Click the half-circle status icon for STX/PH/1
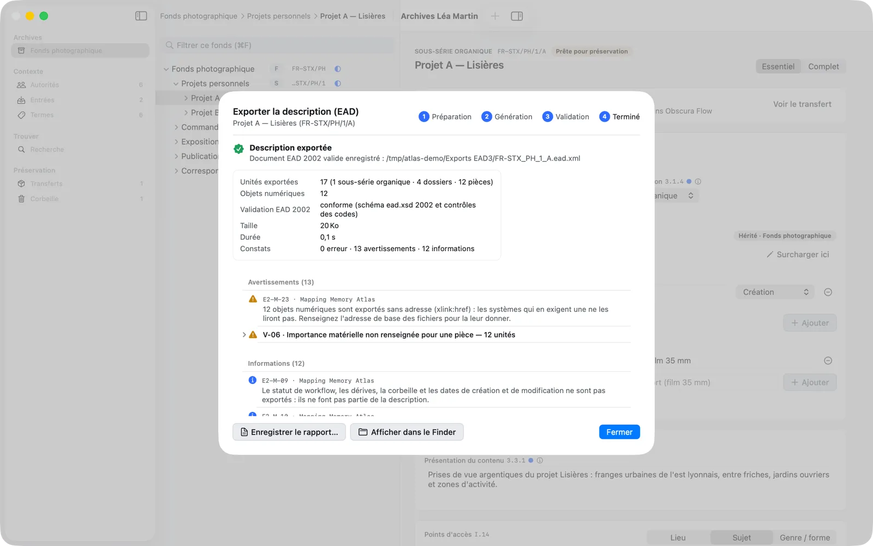873x546 pixels. coord(338,84)
